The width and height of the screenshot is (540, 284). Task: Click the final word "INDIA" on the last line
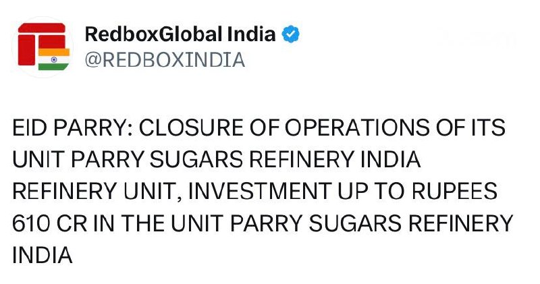coord(42,256)
